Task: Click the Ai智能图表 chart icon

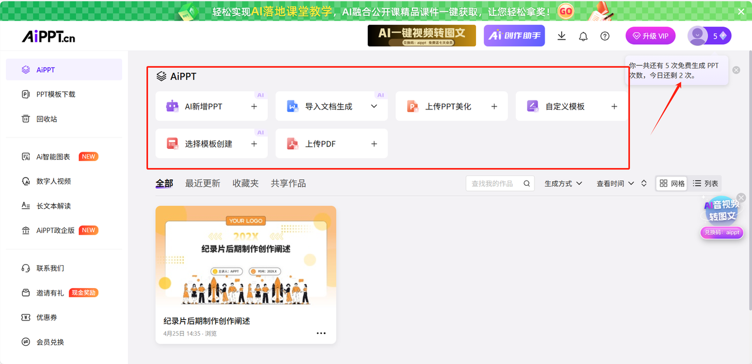Action: pyautogui.click(x=25, y=156)
